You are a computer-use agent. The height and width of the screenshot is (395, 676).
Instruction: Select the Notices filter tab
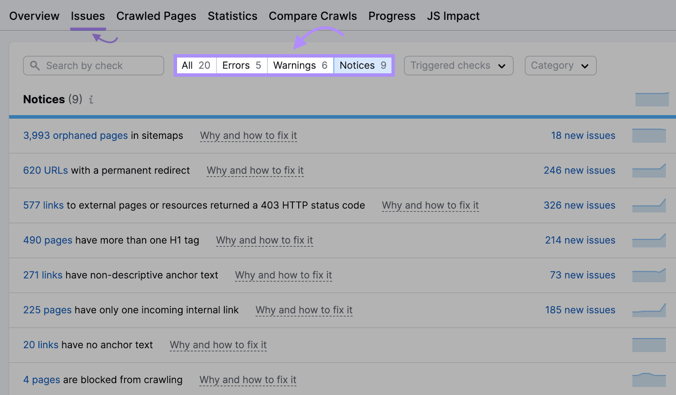tap(363, 65)
